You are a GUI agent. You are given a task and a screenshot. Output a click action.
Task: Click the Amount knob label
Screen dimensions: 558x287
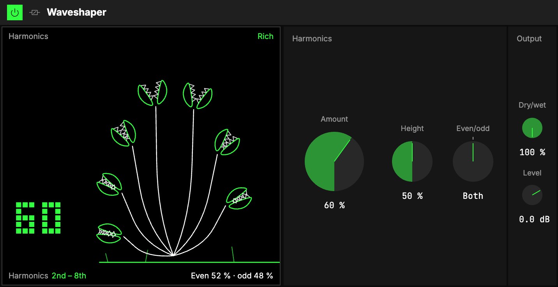tap(334, 119)
